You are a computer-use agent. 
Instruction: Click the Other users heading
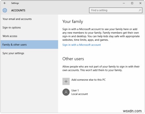point(73,59)
